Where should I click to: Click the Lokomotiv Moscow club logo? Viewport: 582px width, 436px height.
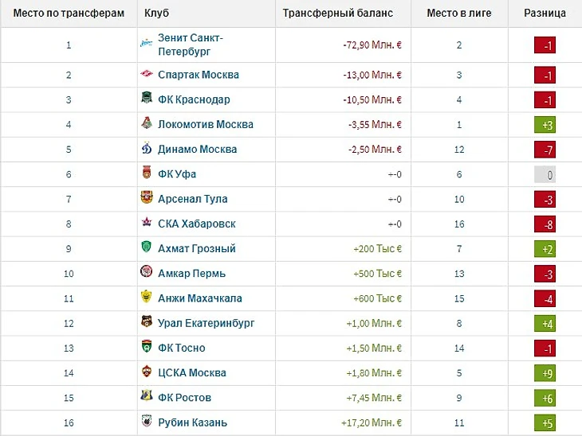147,124
